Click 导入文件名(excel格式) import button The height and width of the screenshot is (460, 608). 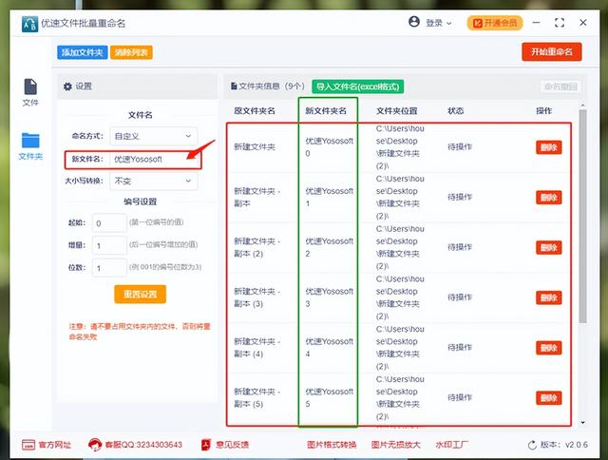pos(357,86)
